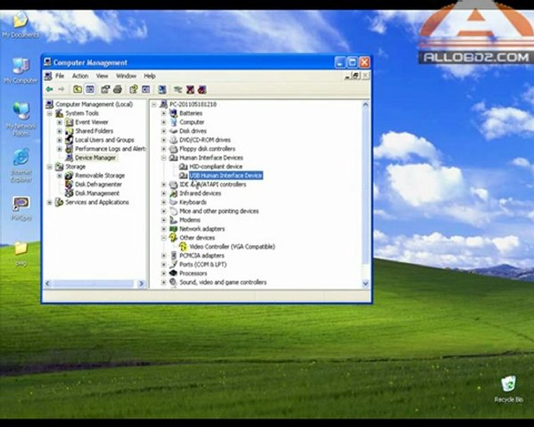Open the Action menu

80,76
